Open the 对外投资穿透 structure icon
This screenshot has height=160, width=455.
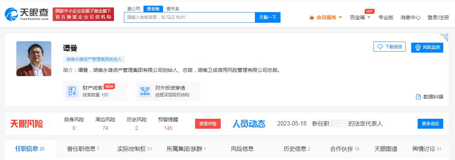tap(145, 91)
